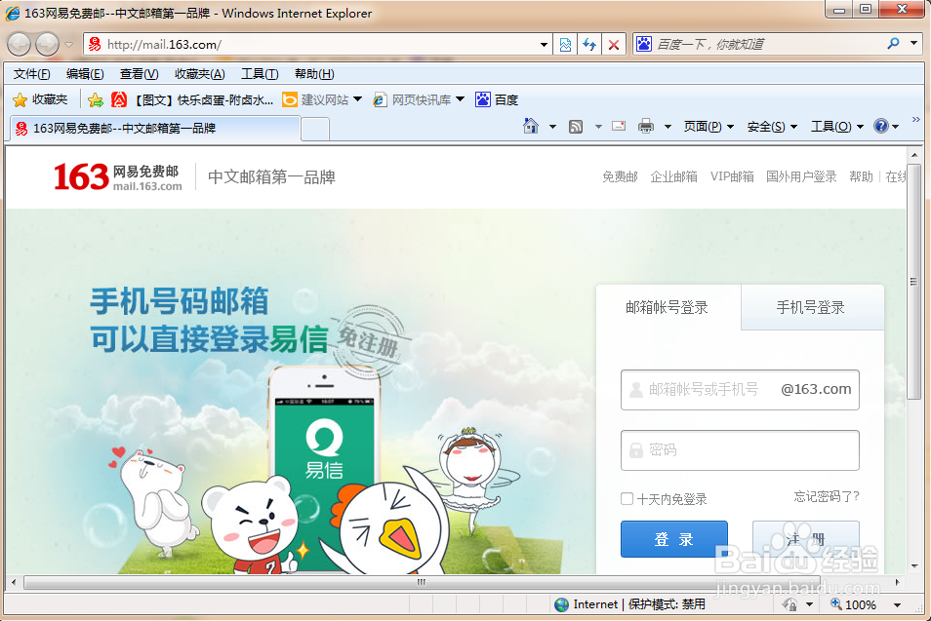
Task: Switch to 邮箱帐号登录 tab
Action: coord(668,307)
